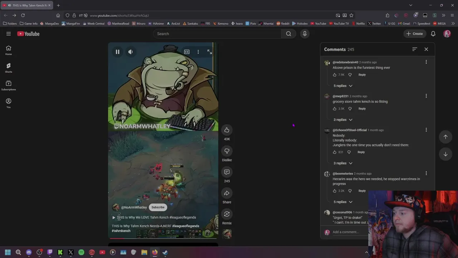
Task: Open the @NoArmWhatley channel link
Action: click(134, 207)
